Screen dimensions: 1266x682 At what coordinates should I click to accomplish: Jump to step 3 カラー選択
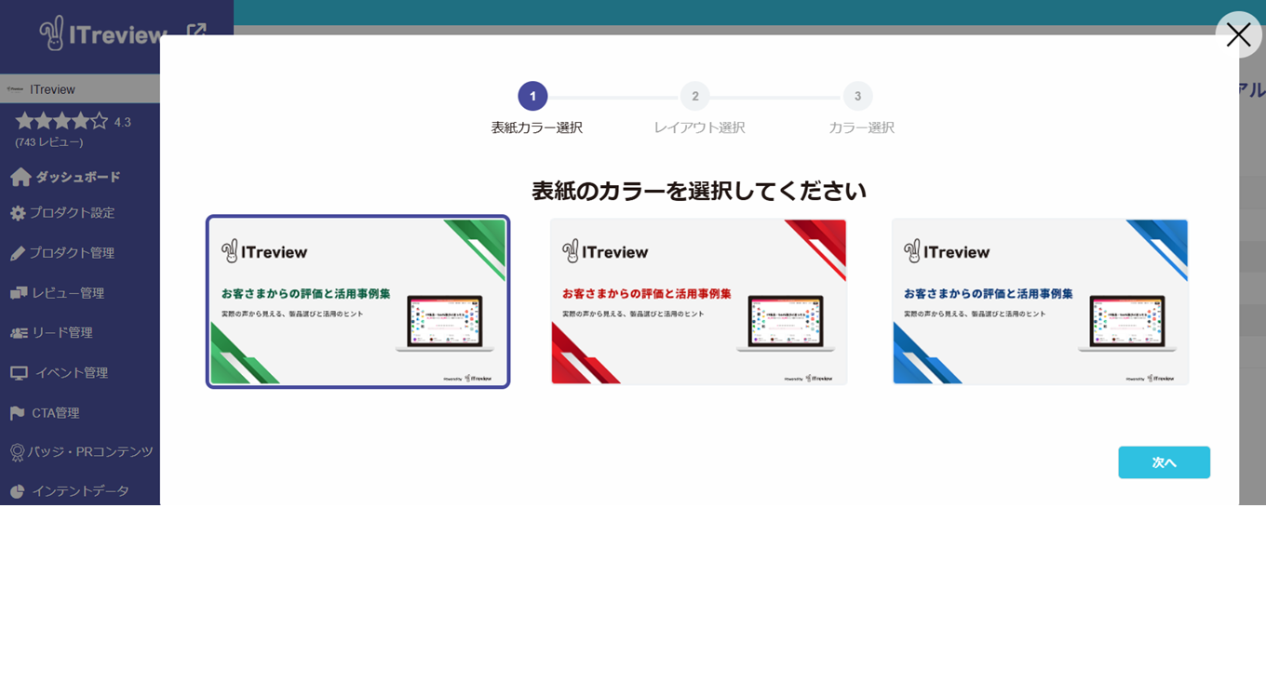coord(857,97)
